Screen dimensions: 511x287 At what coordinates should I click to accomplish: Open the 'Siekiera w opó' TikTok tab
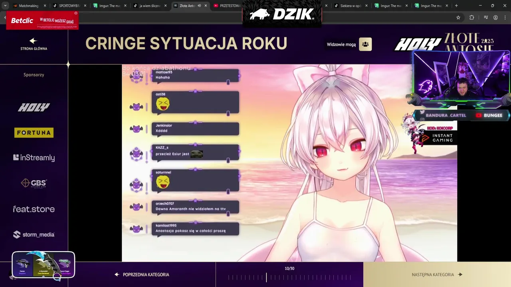pyautogui.click(x=351, y=6)
